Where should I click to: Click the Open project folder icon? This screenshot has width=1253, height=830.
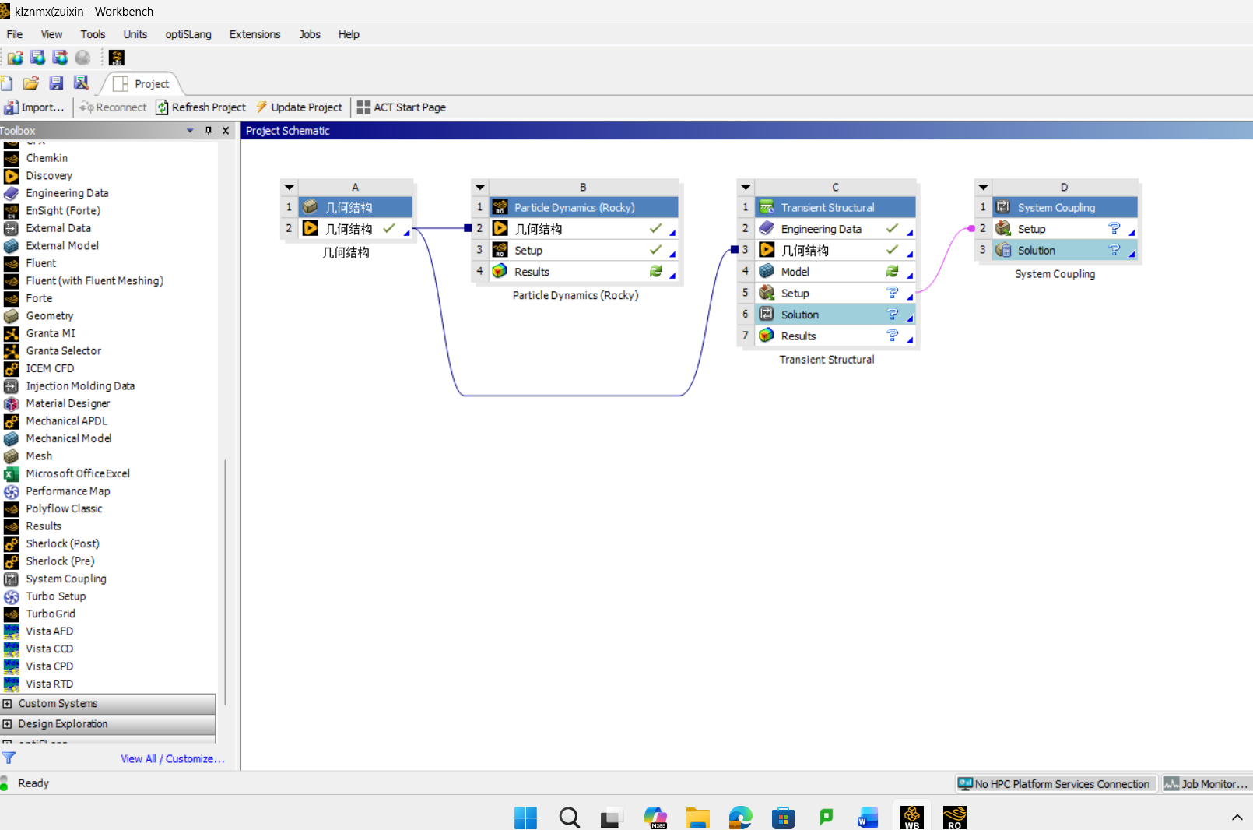click(31, 83)
